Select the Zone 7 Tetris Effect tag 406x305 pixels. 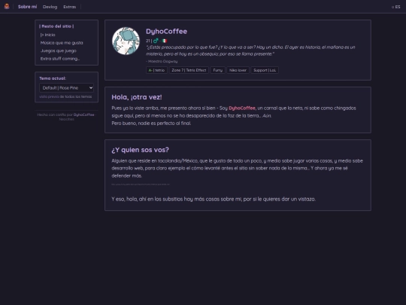(189, 70)
